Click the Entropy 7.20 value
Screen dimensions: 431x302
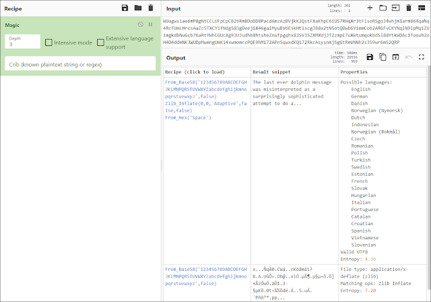[x=370, y=291]
